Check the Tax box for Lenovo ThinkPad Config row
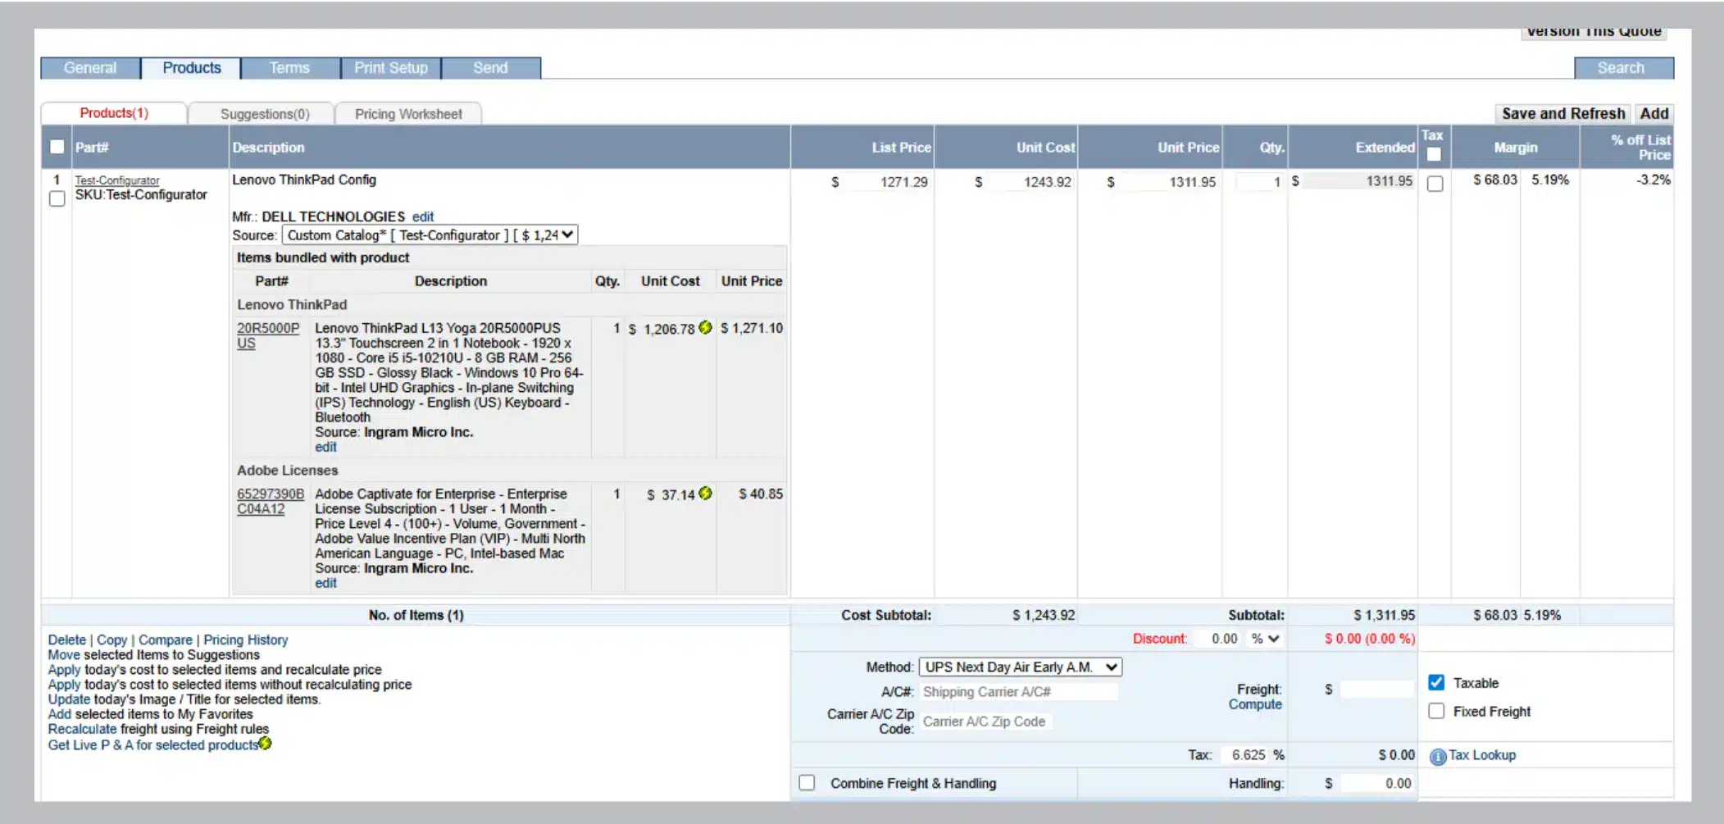The image size is (1724, 824). tap(1435, 184)
